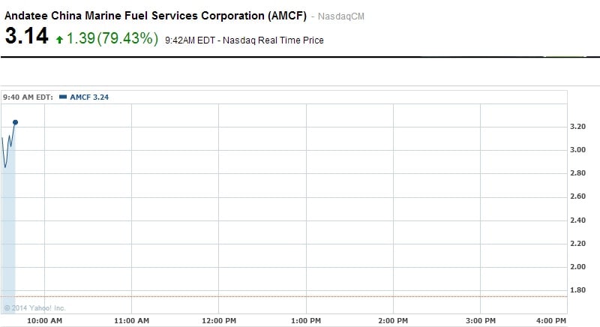Click the 1.80 price axis label
Screen dimensions: 600x327
click(578, 290)
